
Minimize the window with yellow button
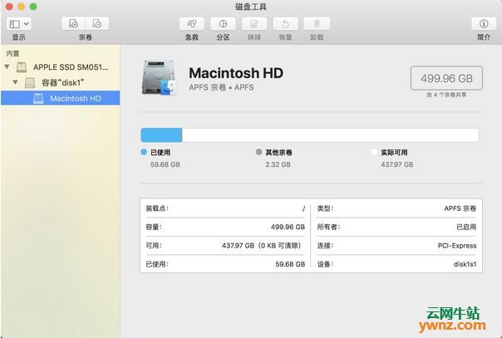[21, 7]
